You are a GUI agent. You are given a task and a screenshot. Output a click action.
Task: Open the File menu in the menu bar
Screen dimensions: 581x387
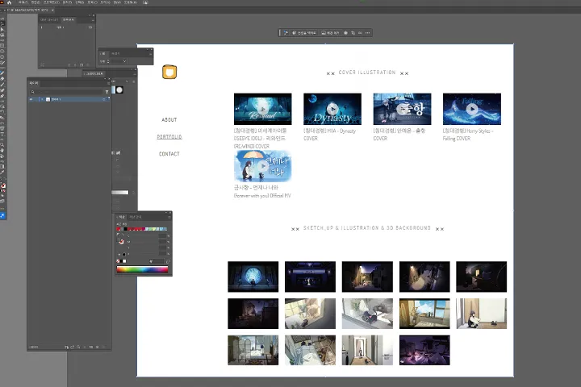coord(23,2)
